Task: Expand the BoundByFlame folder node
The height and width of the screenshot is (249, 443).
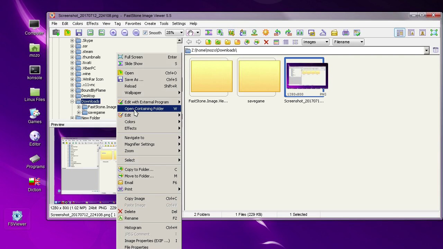Action: coord(72,90)
